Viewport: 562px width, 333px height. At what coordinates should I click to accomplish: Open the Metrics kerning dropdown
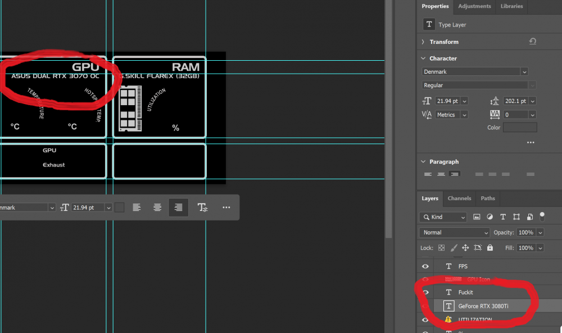(465, 115)
